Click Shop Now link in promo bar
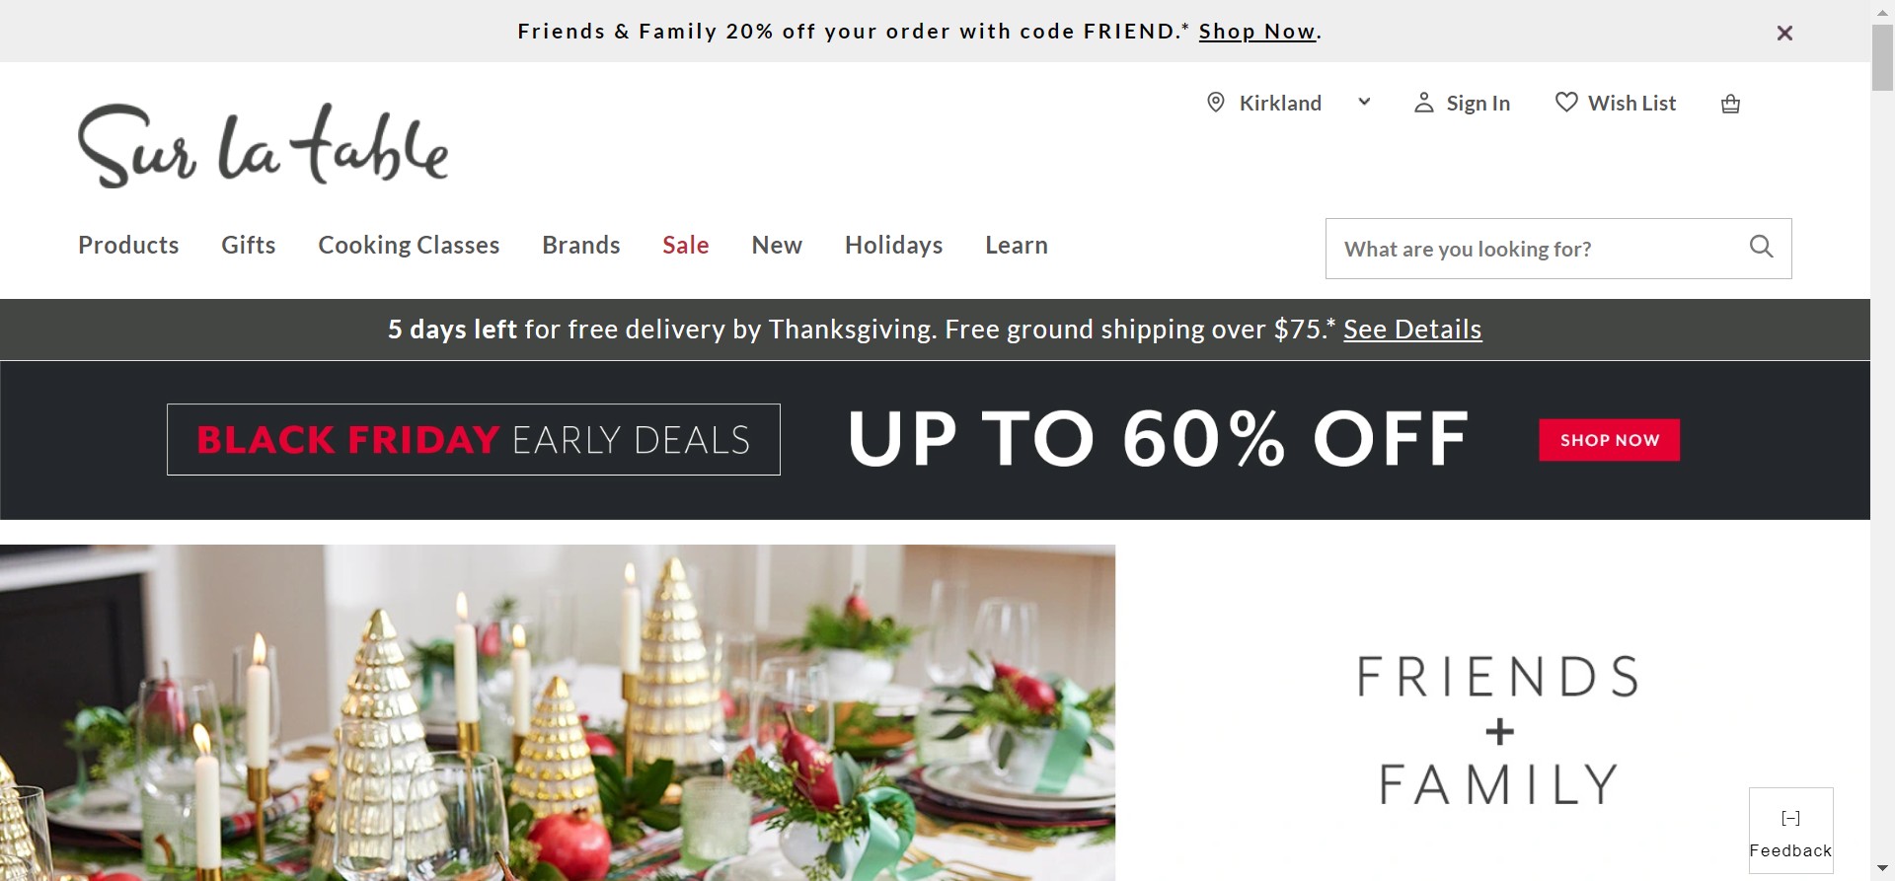 [1256, 32]
